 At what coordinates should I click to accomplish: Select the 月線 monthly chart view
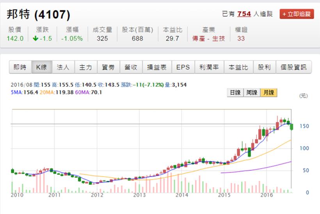pos(268,93)
